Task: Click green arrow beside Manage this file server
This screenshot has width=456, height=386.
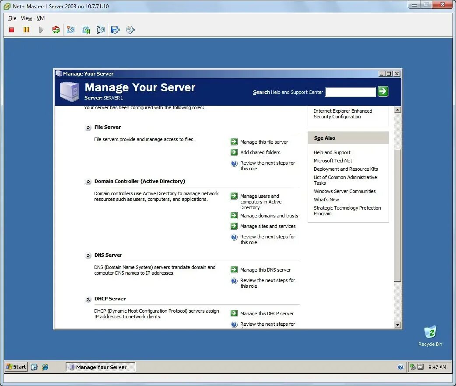Action: tap(234, 141)
